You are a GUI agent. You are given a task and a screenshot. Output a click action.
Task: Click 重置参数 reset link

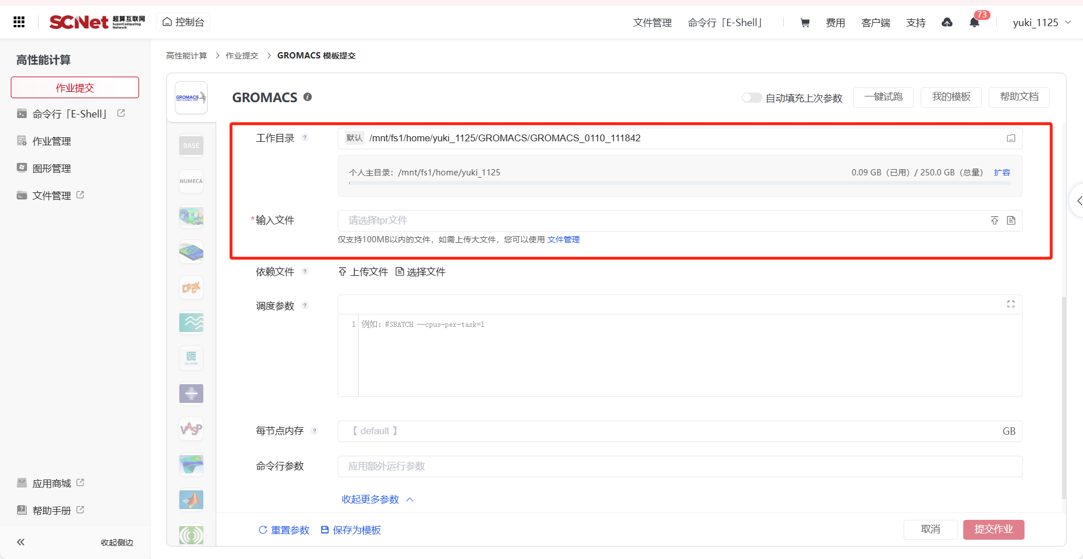pyautogui.click(x=284, y=530)
